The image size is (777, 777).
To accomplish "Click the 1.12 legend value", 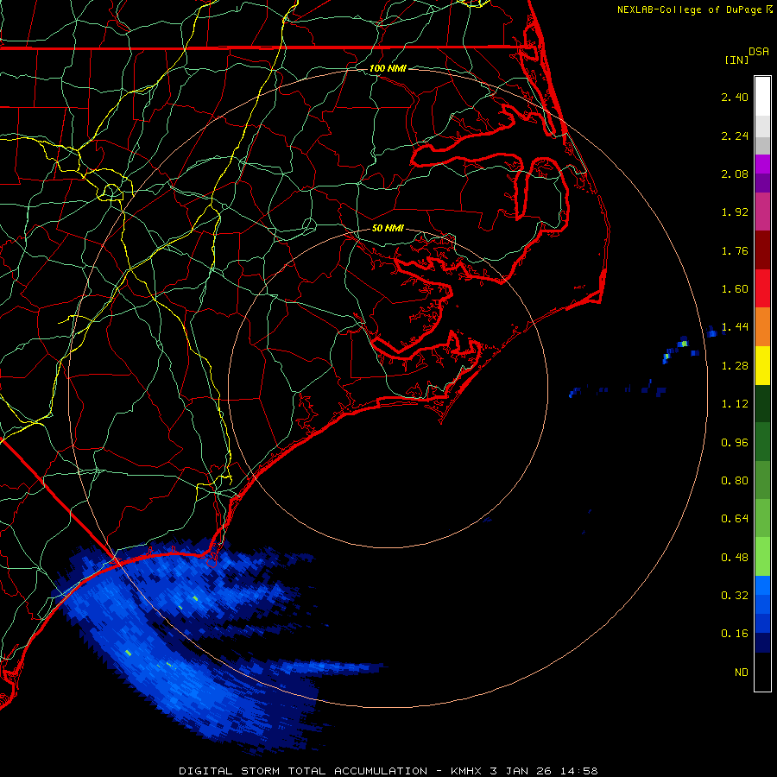I will coord(735,404).
